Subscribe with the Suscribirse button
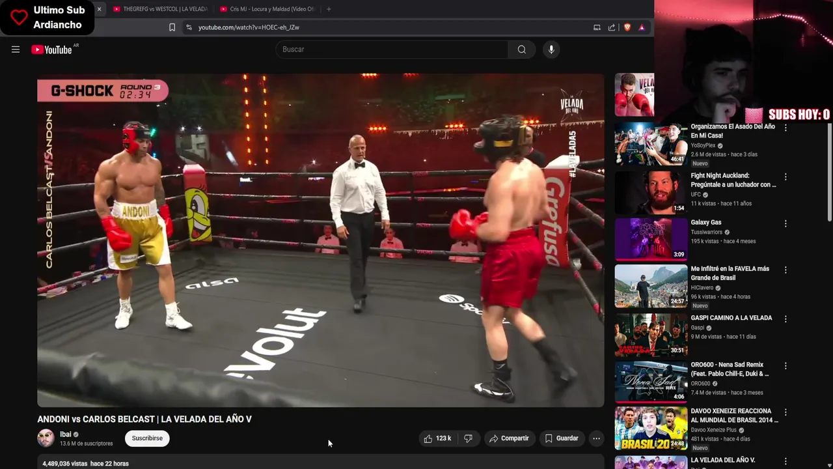The width and height of the screenshot is (833, 469). pos(147,438)
